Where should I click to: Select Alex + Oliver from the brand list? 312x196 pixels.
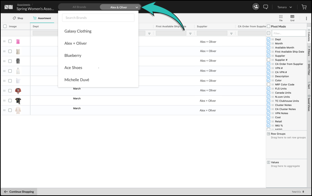click(x=76, y=43)
